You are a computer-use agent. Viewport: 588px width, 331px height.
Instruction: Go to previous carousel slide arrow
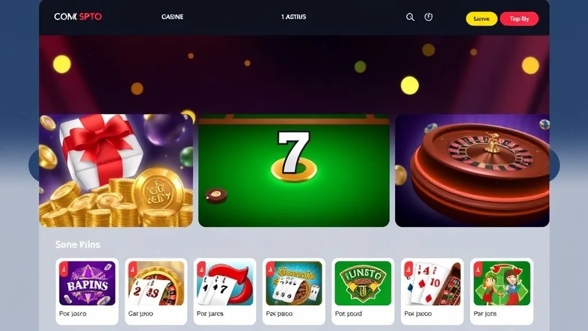(x=34, y=165)
